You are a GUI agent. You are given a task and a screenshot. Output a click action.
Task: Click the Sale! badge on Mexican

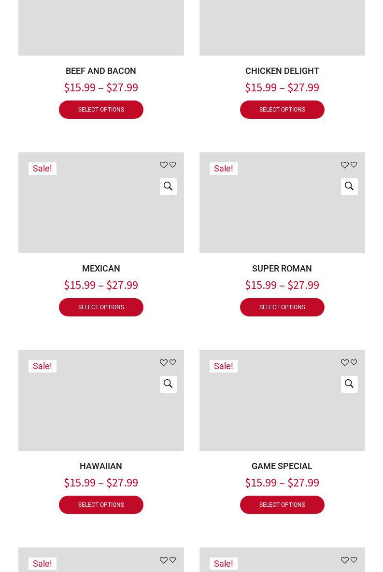[x=43, y=169]
